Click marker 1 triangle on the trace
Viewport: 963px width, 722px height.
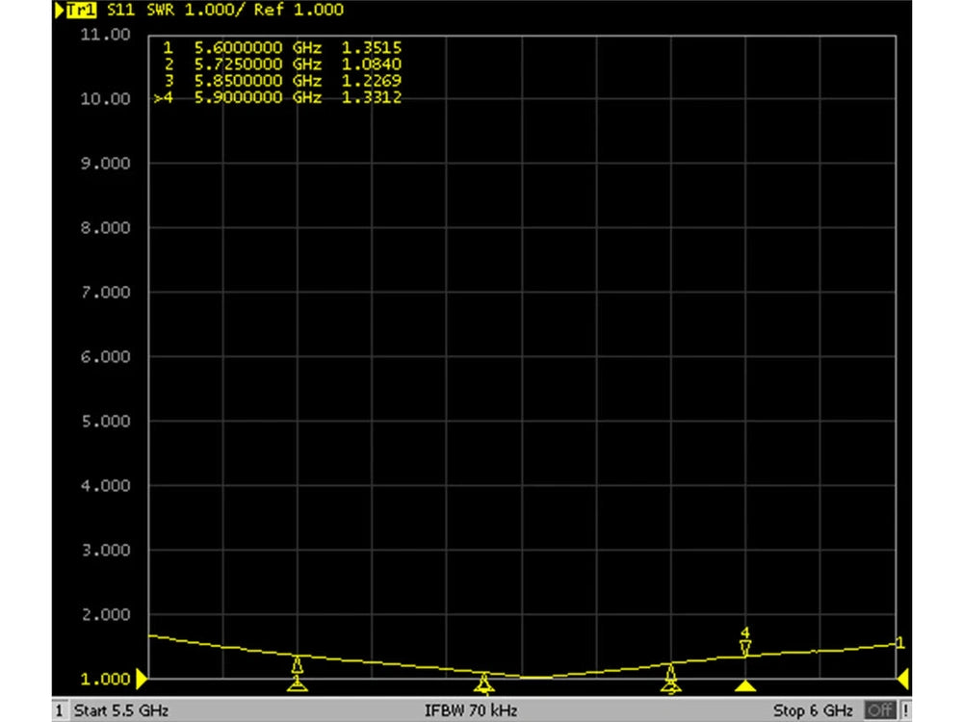tap(298, 666)
